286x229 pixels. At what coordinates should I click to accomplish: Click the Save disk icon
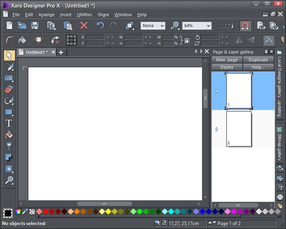pyautogui.click(x=35, y=26)
